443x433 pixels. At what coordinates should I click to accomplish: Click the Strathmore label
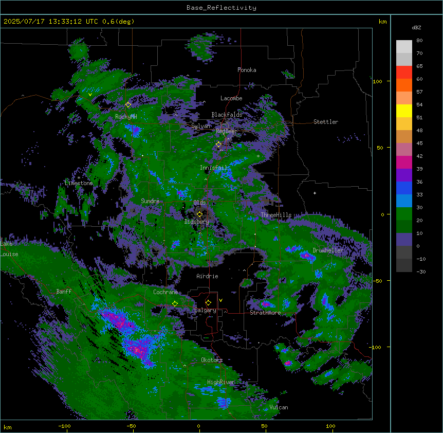coord(265,313)
